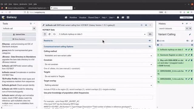Go to Galaxy home icon
This screenshot has width=194, height=109.
[x=66, y=18]
